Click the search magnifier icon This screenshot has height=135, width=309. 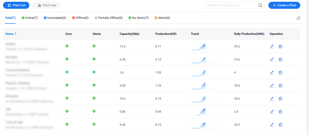[260, 5]
